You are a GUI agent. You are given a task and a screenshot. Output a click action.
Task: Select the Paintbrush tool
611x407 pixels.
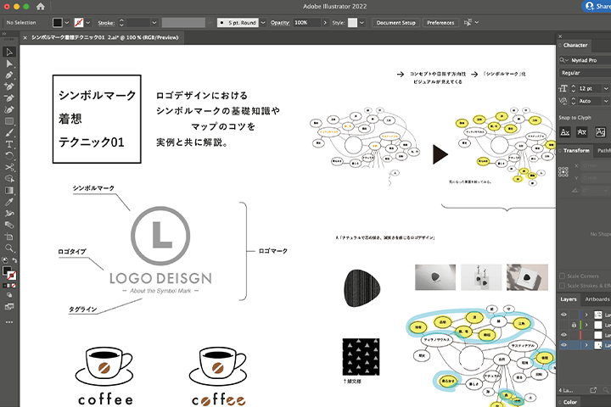pyautogui.click(x=9, y=132)
